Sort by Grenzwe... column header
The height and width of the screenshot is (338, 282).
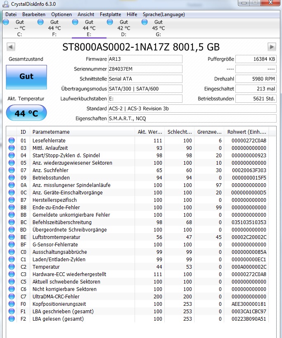(209, 132)
